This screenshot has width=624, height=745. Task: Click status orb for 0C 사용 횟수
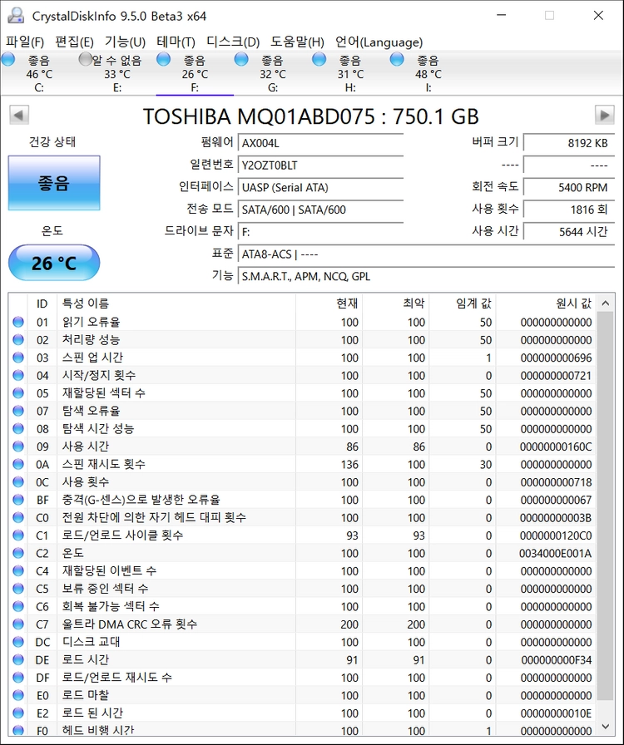[x=18, y=481]
